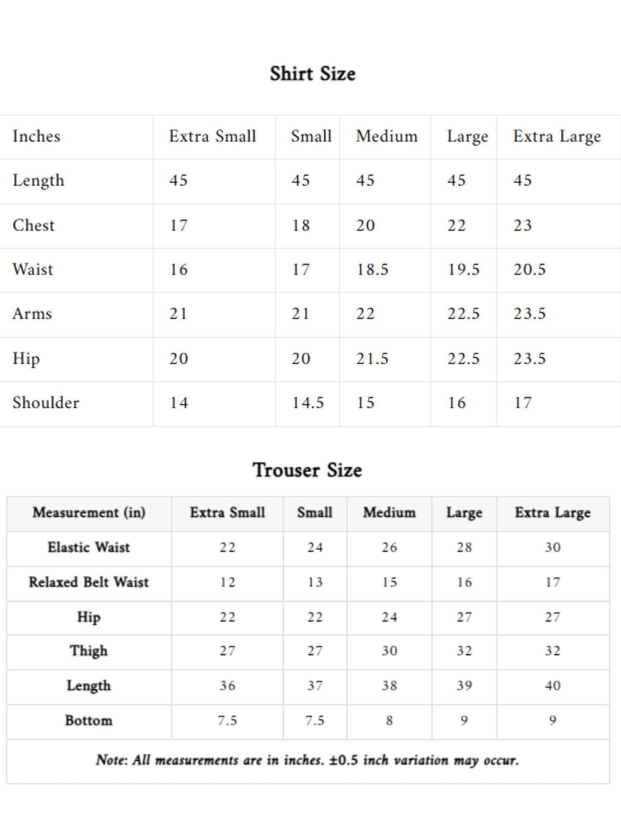Click the shirt Waist value 20.5
Image resolution: width=621 pixels, height=828 pixels.
tap(530, 270)
